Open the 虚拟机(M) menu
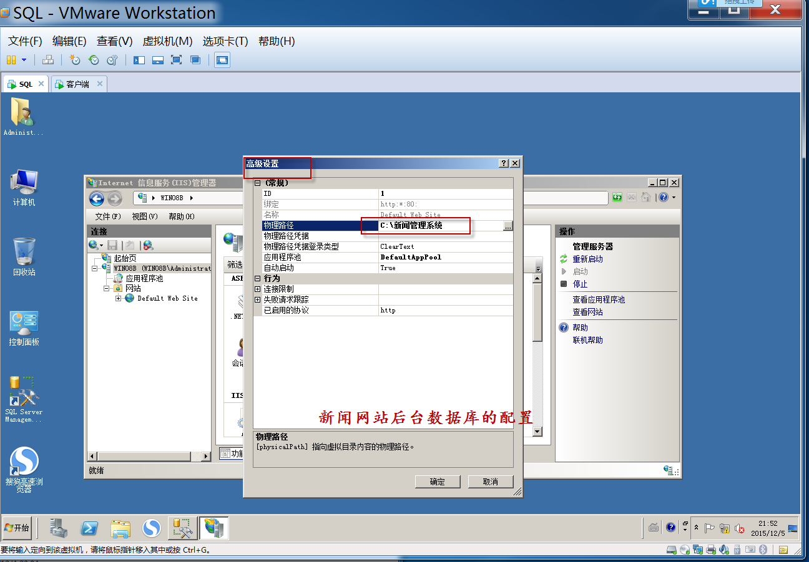The image size is (809, 562). [x=167, y=41]
